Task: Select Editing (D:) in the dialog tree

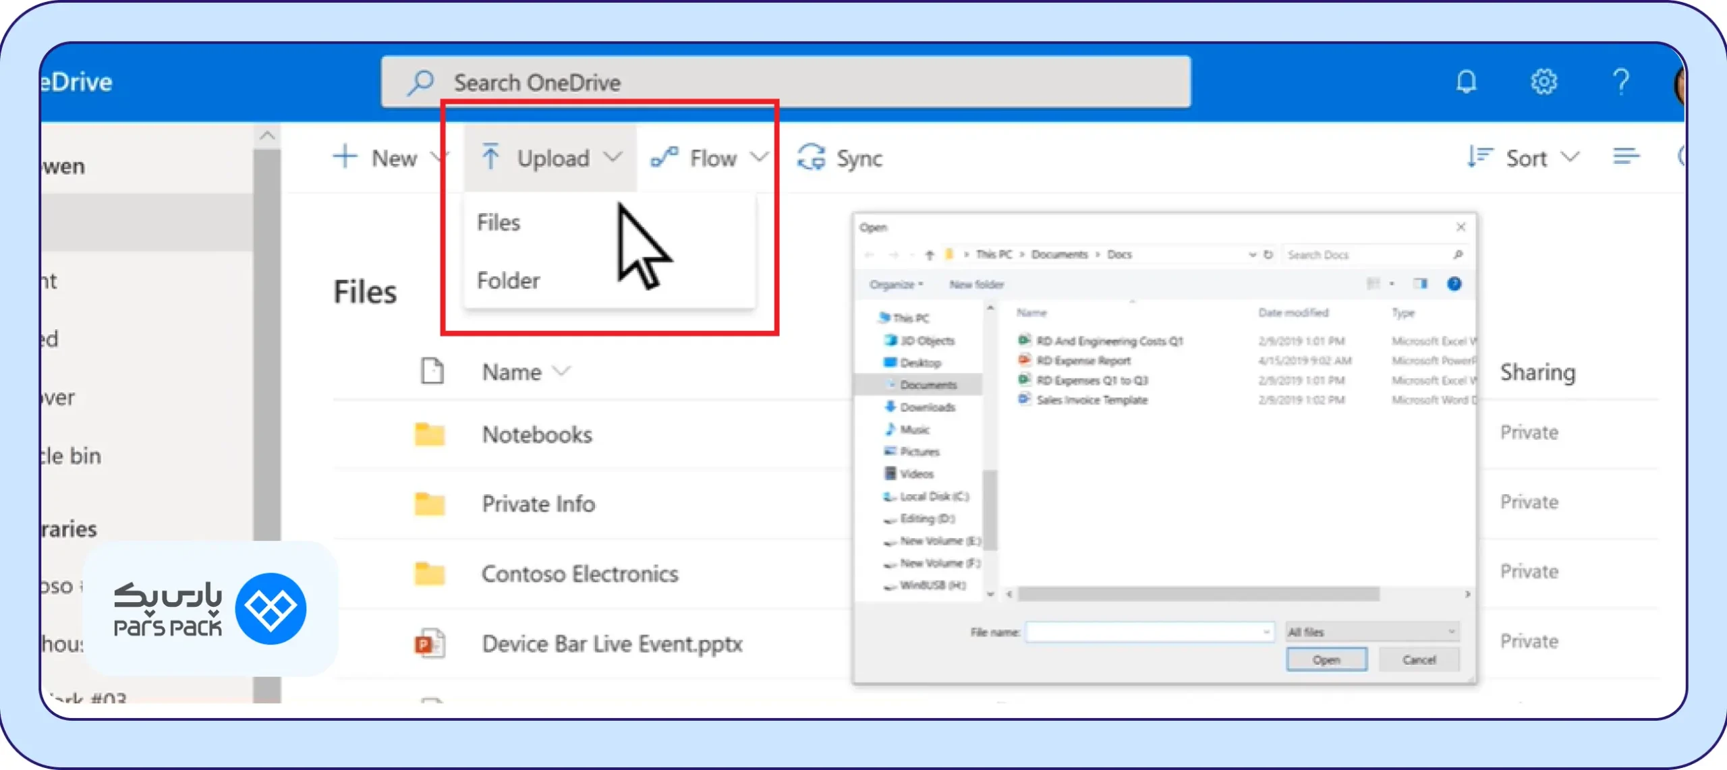Action: click(920, 519)
